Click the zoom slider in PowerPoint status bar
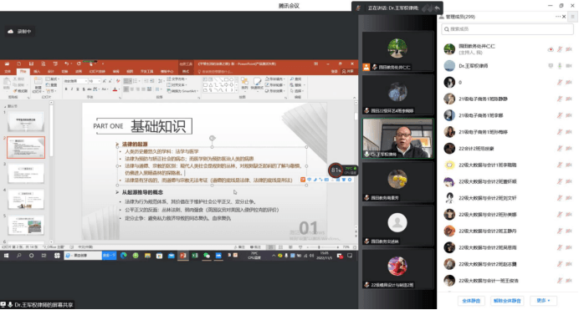Viewport: 579px width, 310px height. tap(319, 247)
